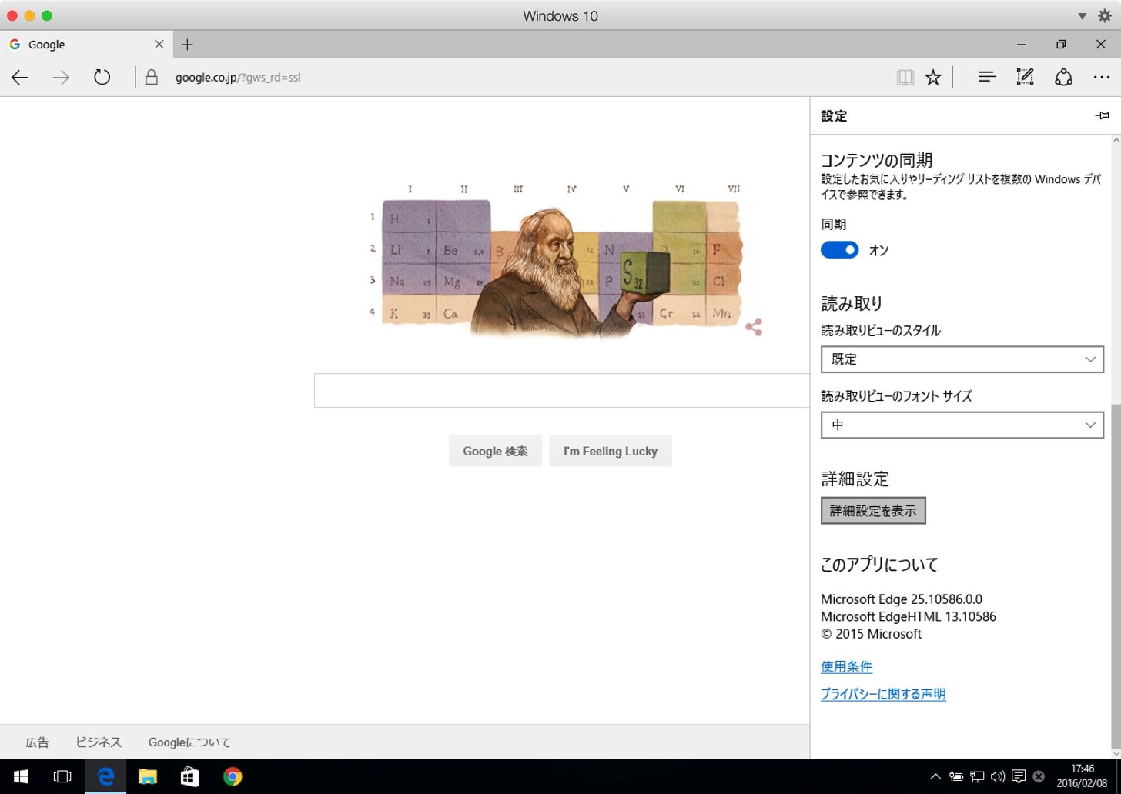The image size is (1121, 794).
Task: Open the Windows Start menu
Action: [21, 776]
